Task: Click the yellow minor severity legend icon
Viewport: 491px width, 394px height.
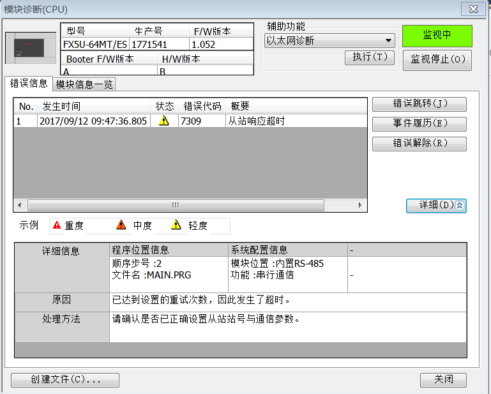Action: coord(176,225)
